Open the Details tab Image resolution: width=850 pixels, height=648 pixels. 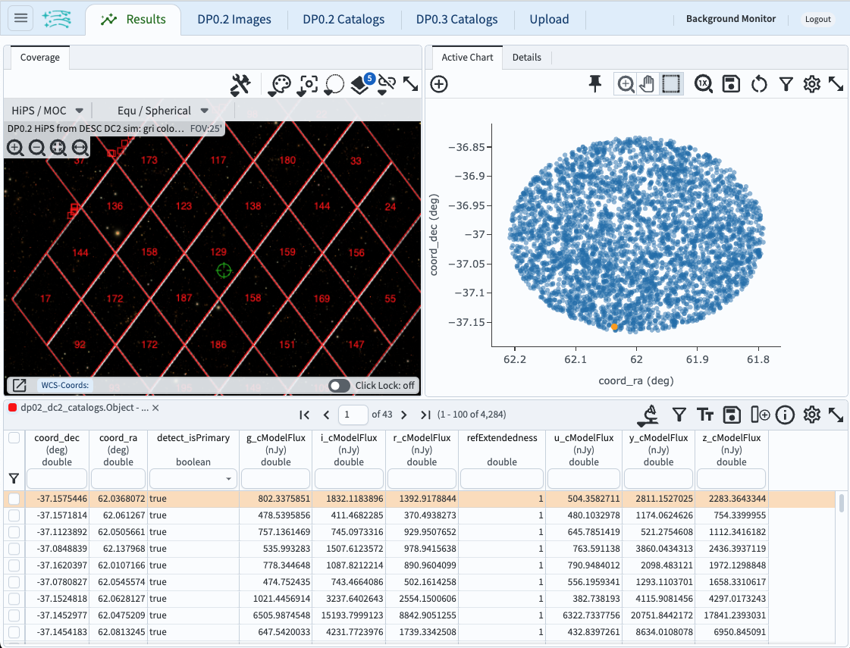pos(526,58)
